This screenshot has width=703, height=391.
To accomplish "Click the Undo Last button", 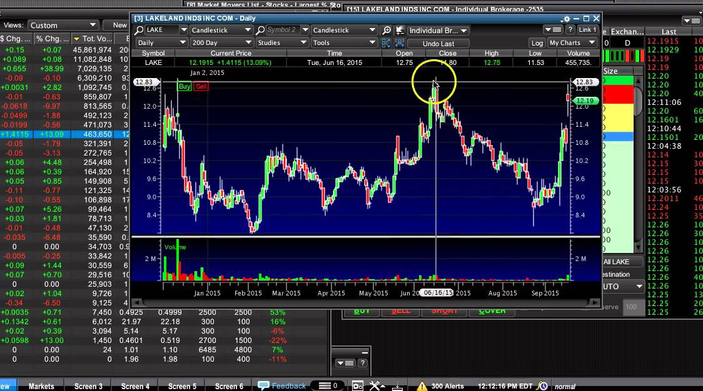I will coord(438,44).
